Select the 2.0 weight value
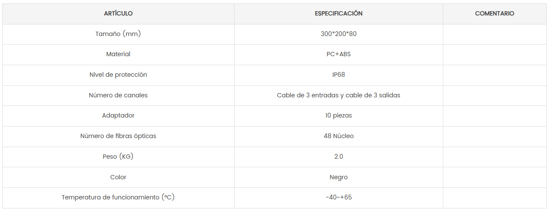 tap(339, 157)
